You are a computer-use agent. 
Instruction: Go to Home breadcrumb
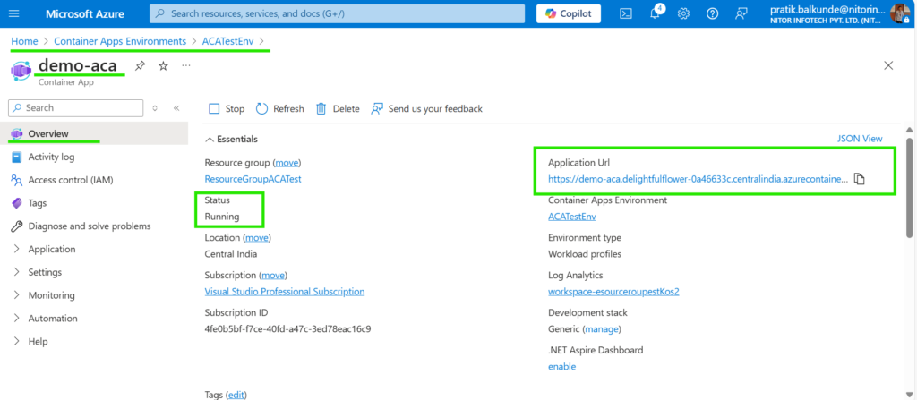tap(24, 41)
